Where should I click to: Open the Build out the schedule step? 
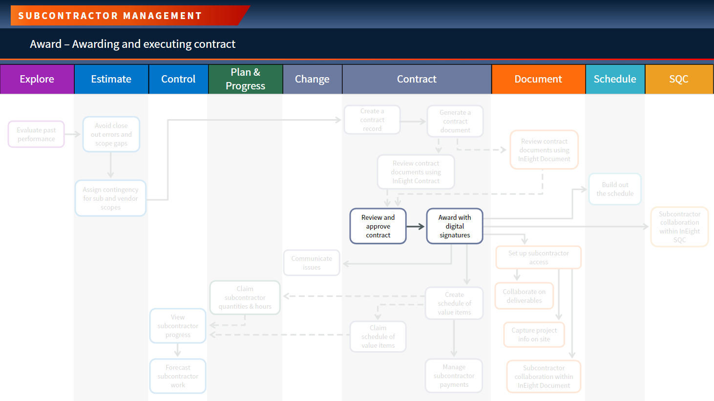click(x=615, y=189)
